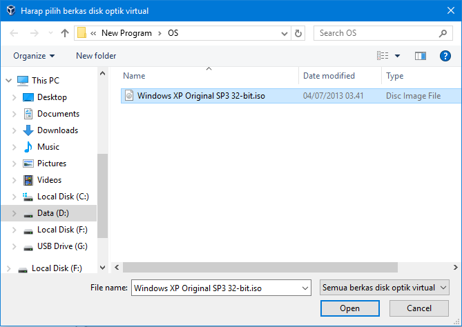Open the File name dropdown arrow
The height and width of the screenshot is (327, 462).
(x=305, y=288)
